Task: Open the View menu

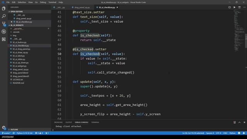Action: click(30, 2)
